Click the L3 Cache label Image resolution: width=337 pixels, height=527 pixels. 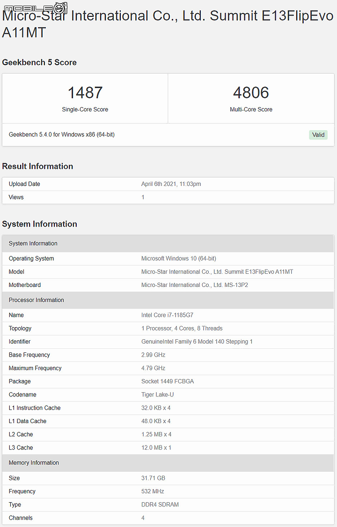click(x=21, y=447)
